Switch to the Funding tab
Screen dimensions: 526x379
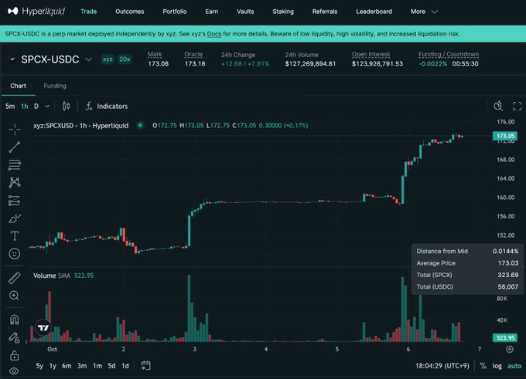[55, 86]
